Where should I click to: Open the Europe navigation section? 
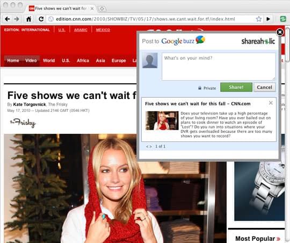tap(119, 61)
